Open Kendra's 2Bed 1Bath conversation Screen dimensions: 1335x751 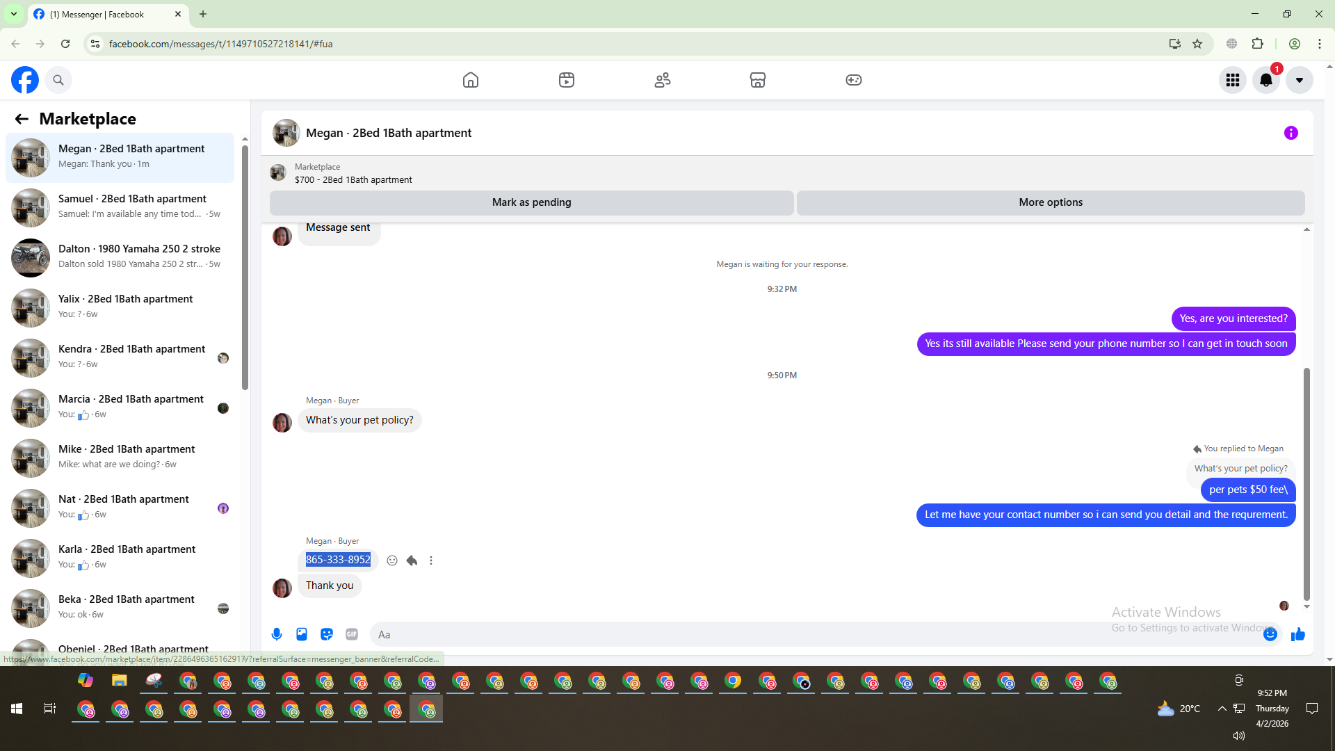(x=120, y=357)
